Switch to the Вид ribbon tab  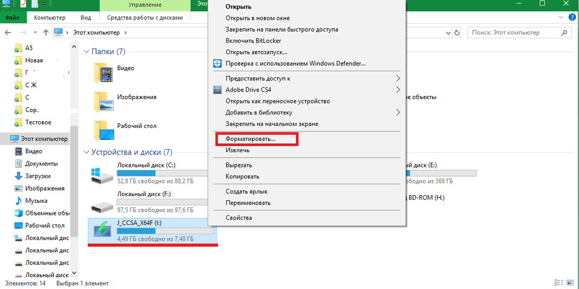click(86, 17)
